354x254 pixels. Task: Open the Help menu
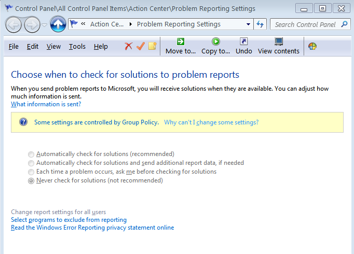[x=101, y=47]
